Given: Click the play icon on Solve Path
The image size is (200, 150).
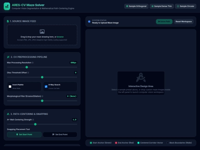Looking at the screenshot, I should pyautogui.click(x=159, y=21).
